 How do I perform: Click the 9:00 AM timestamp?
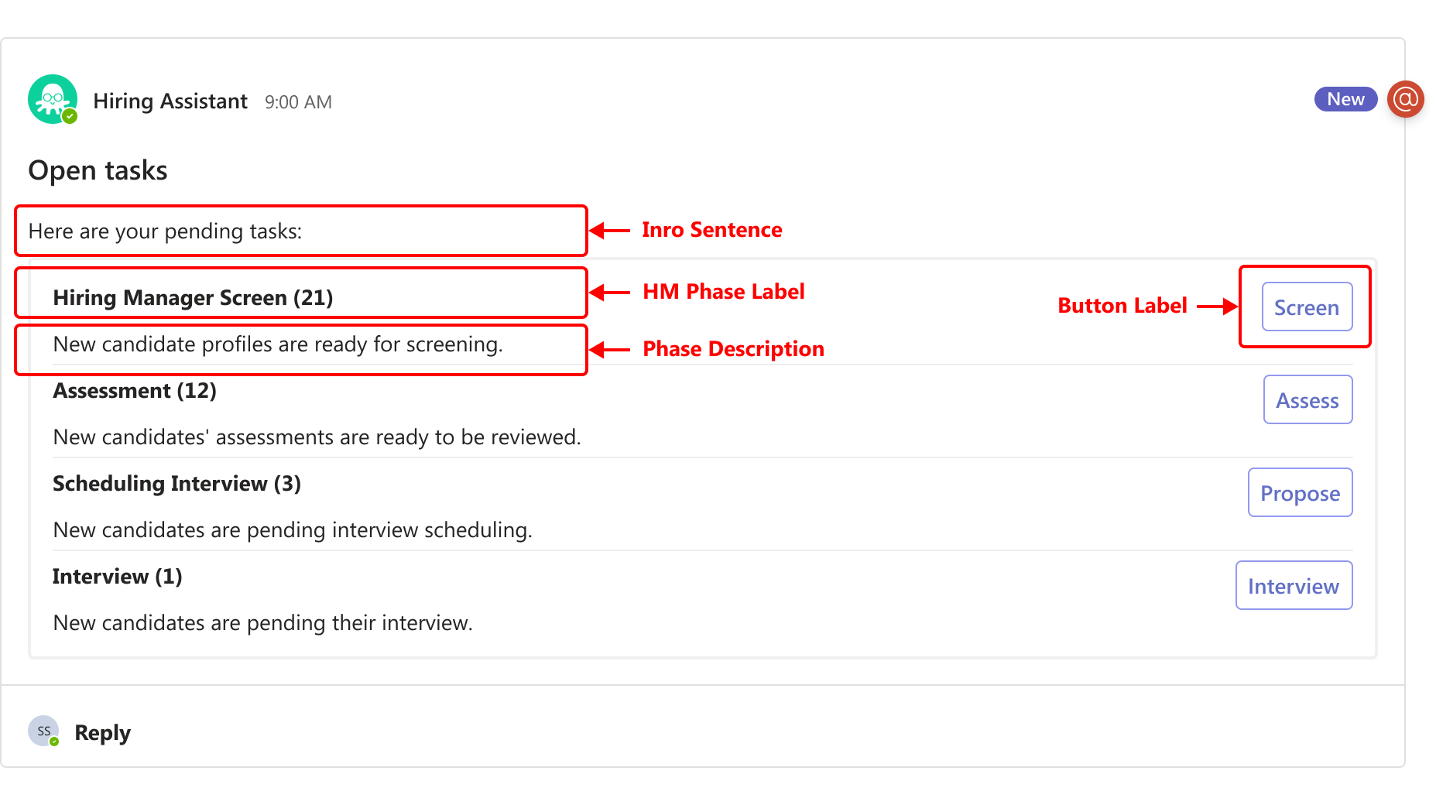coord(298,102)
